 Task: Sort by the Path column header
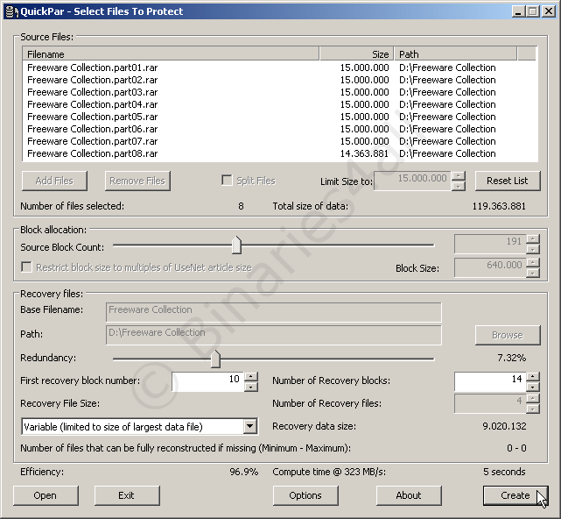455,54
